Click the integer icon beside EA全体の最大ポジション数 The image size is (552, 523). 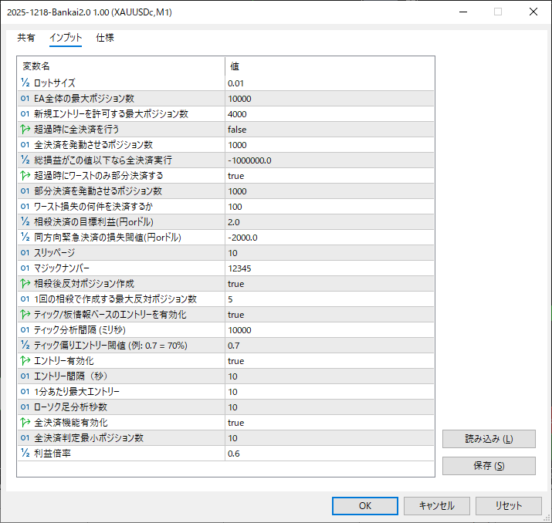(25, 98)
